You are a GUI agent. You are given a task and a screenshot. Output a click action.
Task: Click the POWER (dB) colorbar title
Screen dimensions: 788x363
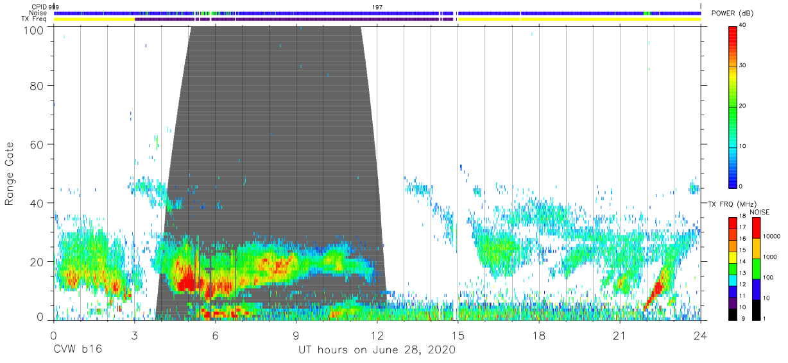tap(733, 13)
